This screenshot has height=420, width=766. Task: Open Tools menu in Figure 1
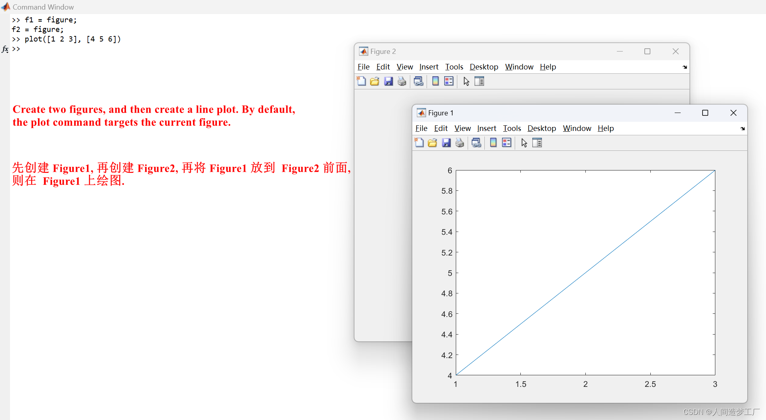pos(512,128)
